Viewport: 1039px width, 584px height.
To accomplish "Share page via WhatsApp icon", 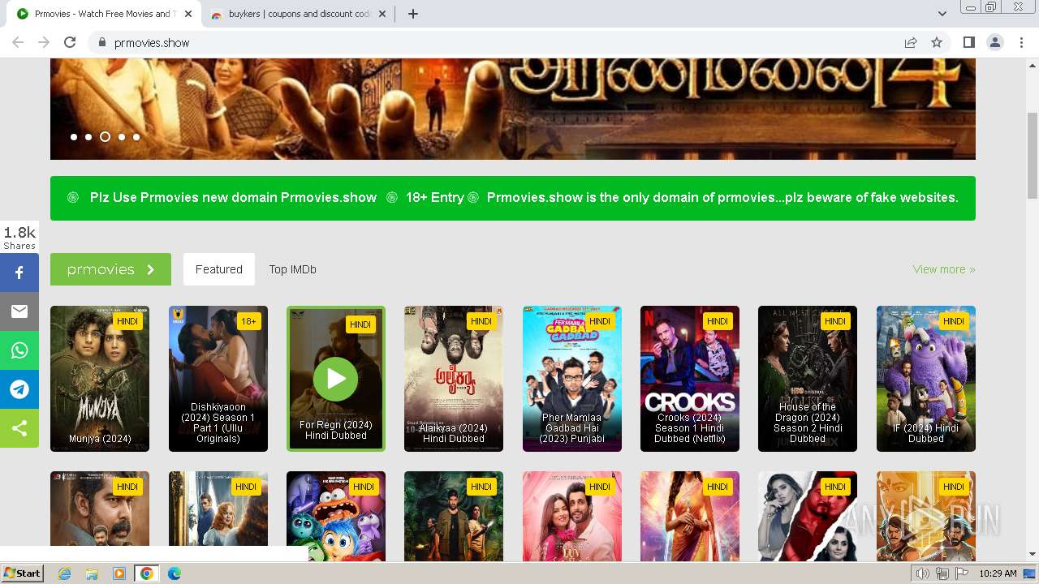I will tap(19, 350).
